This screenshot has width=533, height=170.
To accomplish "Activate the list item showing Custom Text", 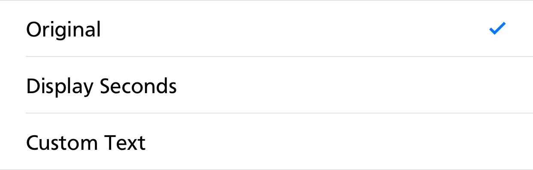I will (266, 142).
